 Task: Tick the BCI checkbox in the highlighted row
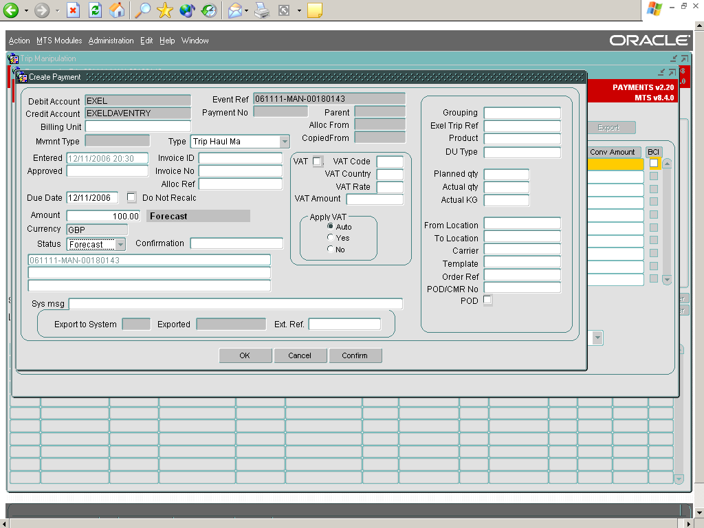(x=654, y=163)
